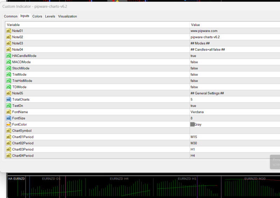Click the string icon beside FontName
Screen dimensions: 280x198
click(8, 112)
